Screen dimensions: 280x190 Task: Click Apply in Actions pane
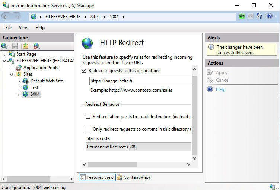(222, 73)
